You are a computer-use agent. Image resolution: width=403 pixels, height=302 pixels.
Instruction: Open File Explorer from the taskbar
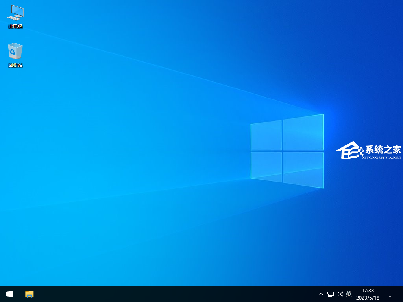pos(30,294)
